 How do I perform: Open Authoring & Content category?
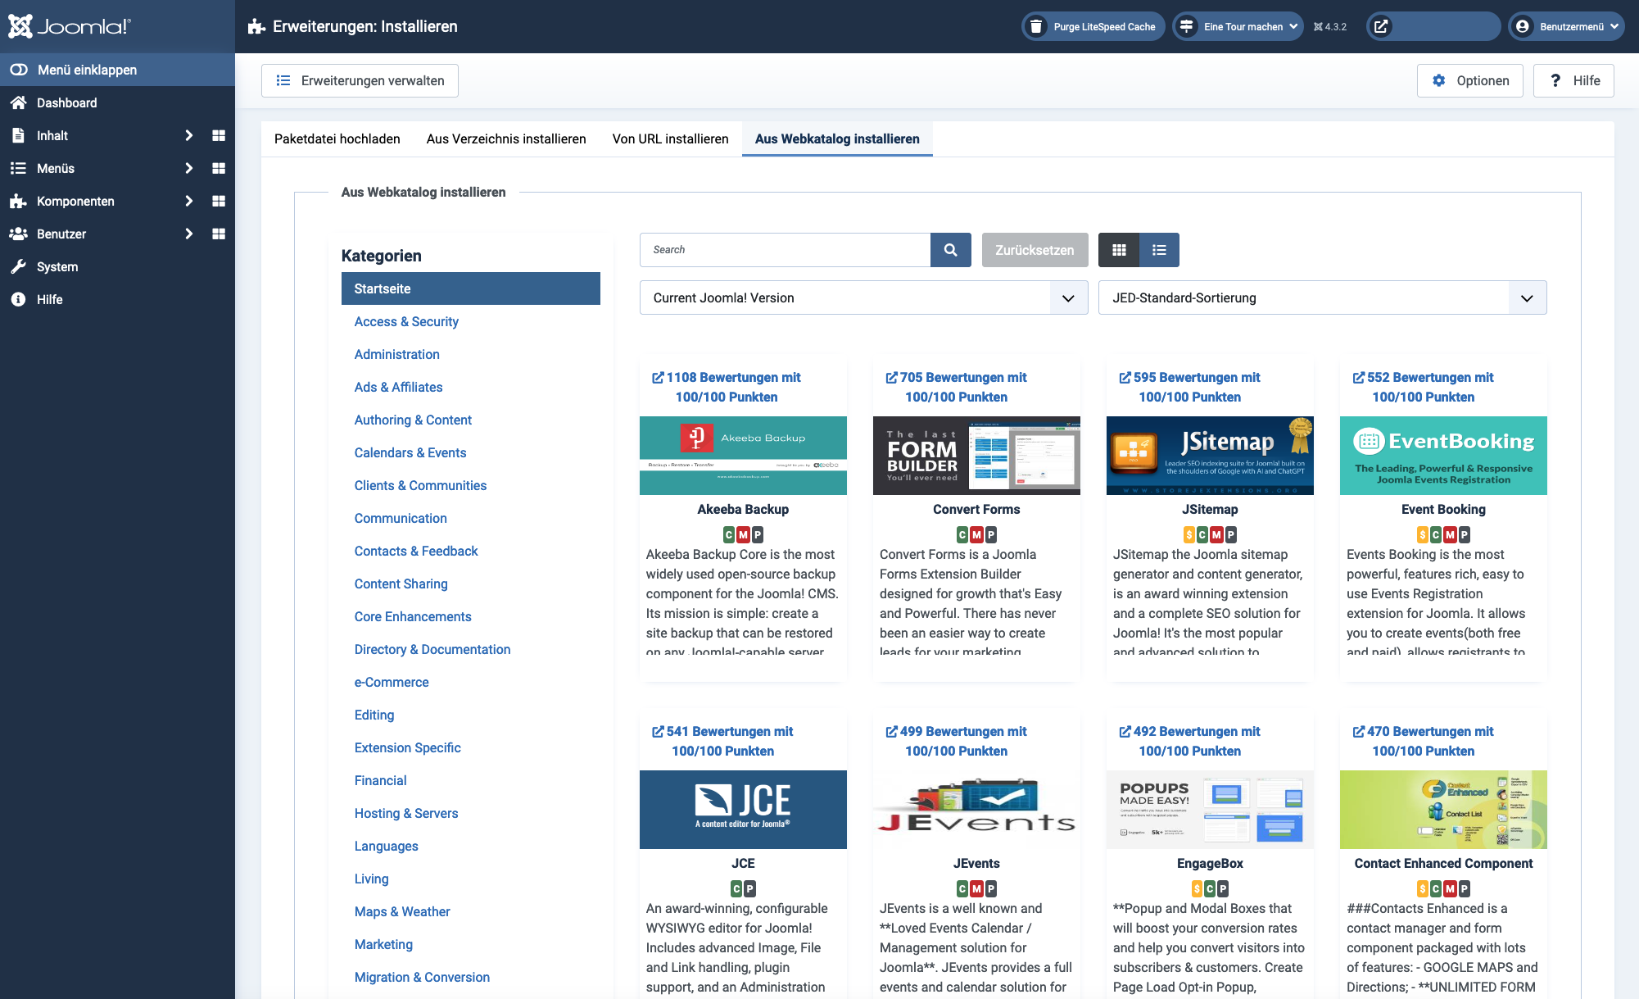[414, 420]
